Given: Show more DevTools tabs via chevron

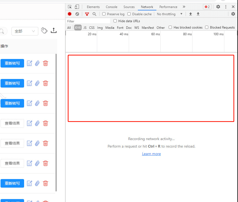Looking at the screenshot, I should pyautogui.click(x=184, y=7).
